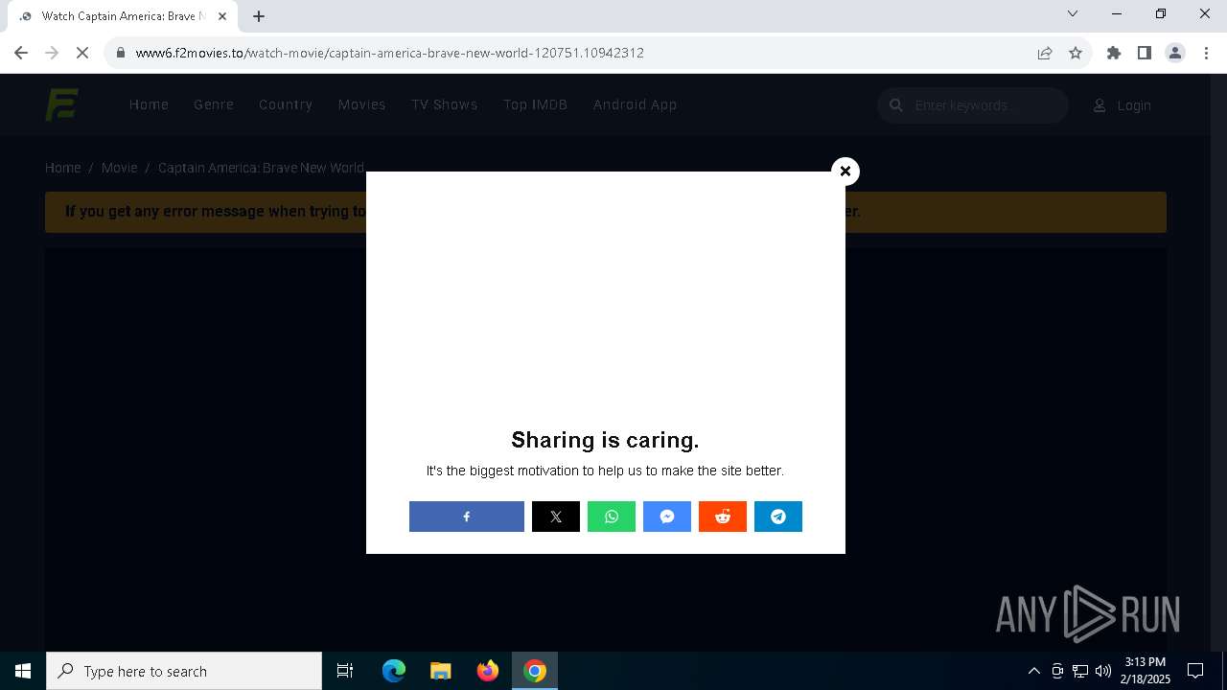Share via WhatsApp button
1227x690 pixels.
coord(612,517)
